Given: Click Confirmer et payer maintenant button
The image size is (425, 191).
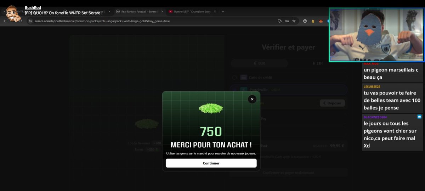Looking at the screenshot, I should pyautogui.click(x=288, y=173).
